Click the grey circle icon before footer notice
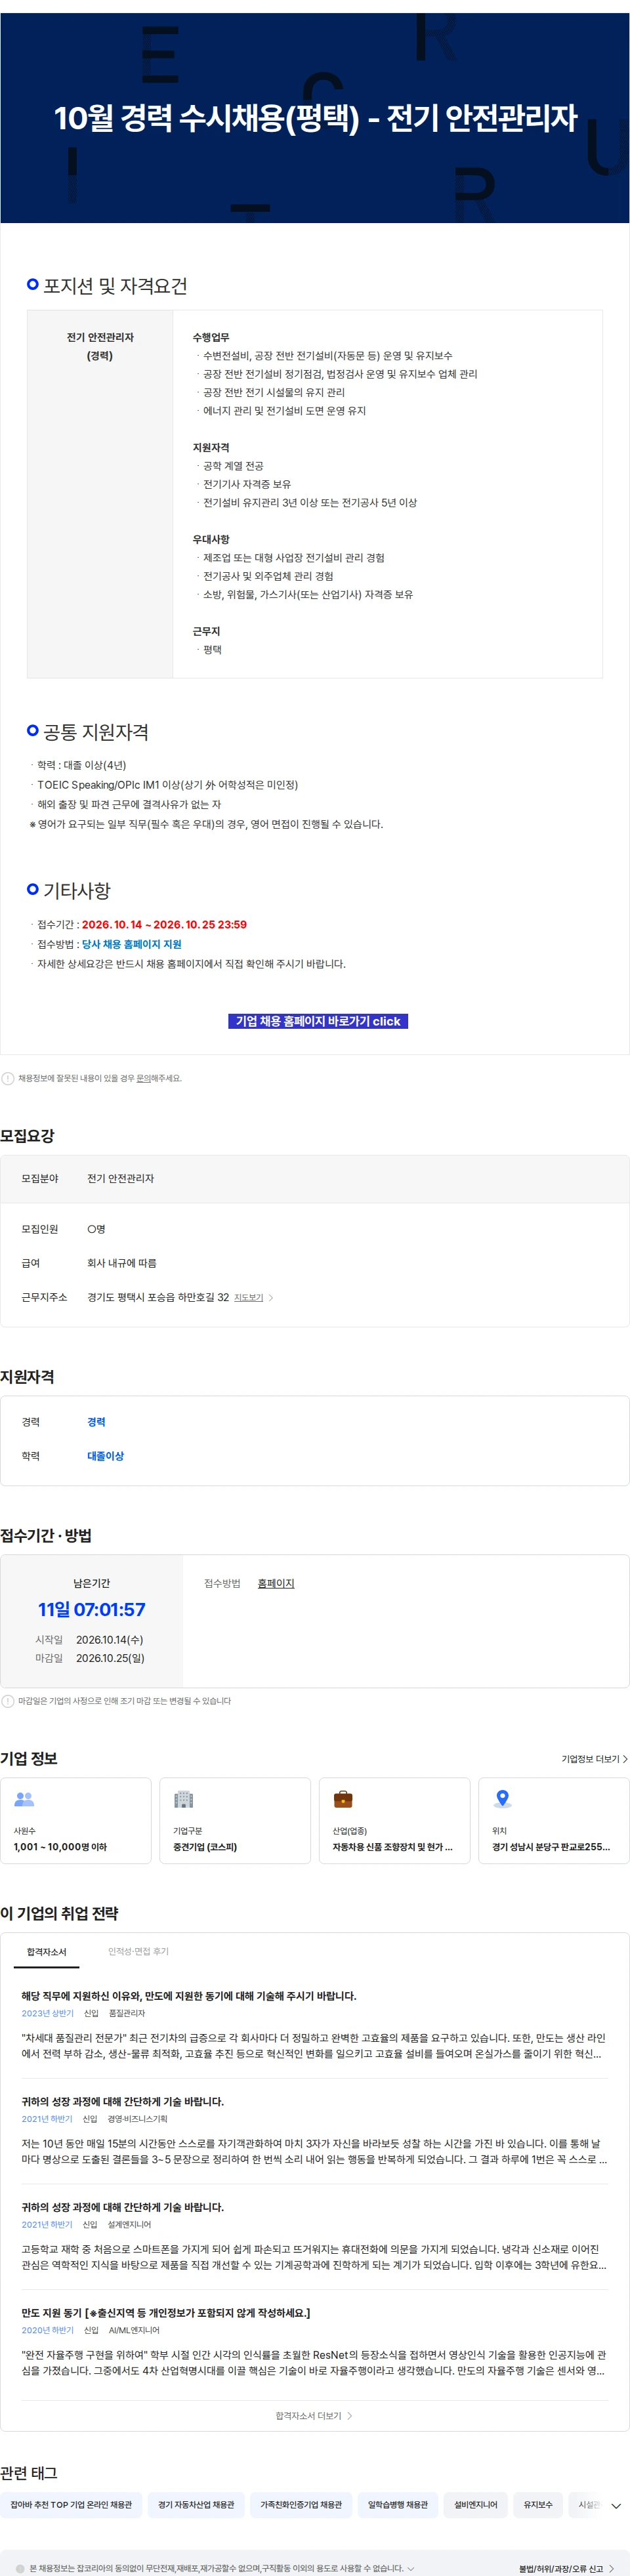Image resolution: width=630 pixels, height=2576 pixels. pos(20,2568)
